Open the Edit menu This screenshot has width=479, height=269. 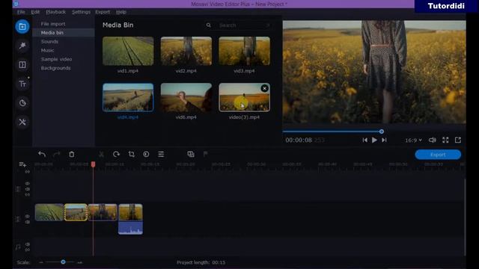pos(35,12)
